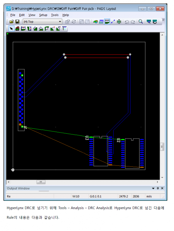The height and width of the screenshot is (231, 174).
Task: Open the Output Window options dropdown arrow
Action: pyautogui.click(x=153, y=188)
